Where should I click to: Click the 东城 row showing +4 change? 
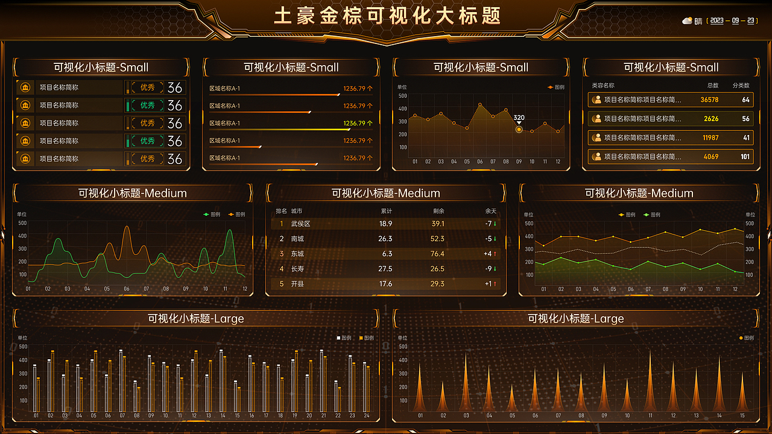coord(385,254)
